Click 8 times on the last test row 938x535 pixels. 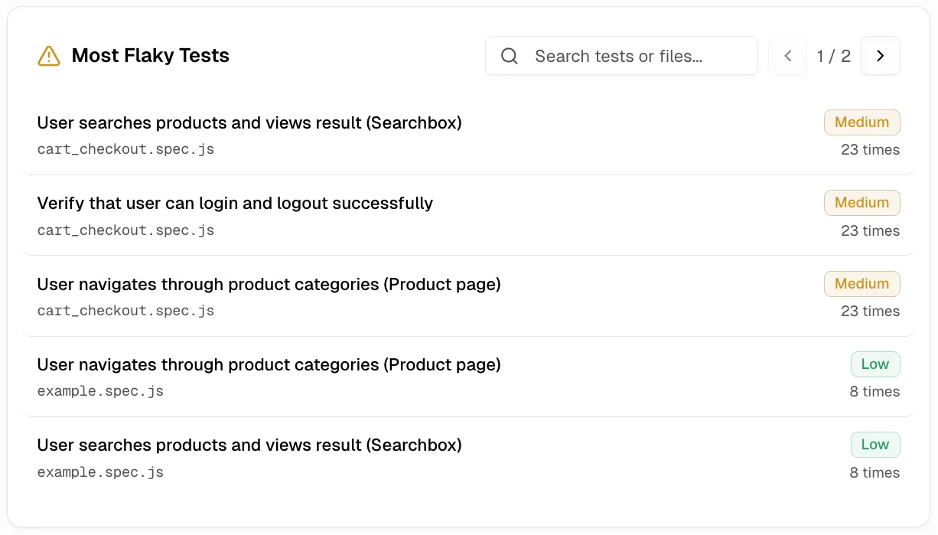[x=874, y=472]
